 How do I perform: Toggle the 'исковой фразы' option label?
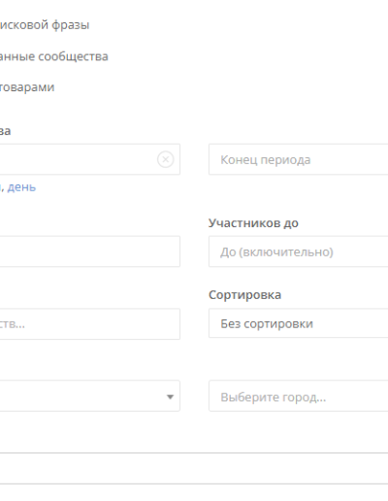coord(45,25)
